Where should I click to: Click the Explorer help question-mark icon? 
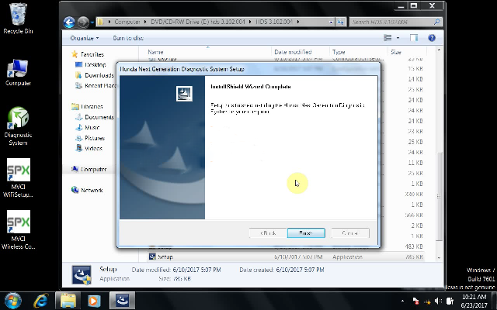click(x=432, y=38)
